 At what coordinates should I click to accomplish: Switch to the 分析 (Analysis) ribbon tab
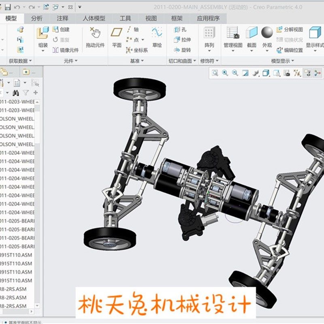pyautogui.click(x=37, y=18)
